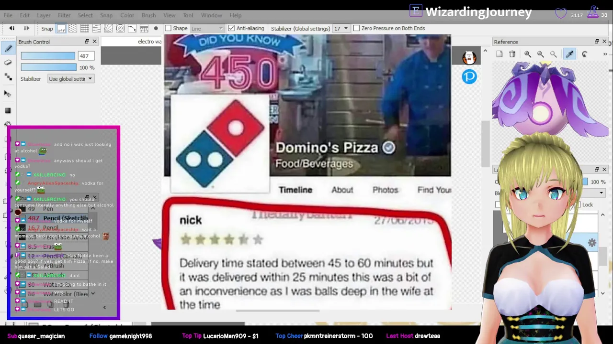613x344 pixels.
Task: Click the Pixiv P icon
Action: coord(469,76)
